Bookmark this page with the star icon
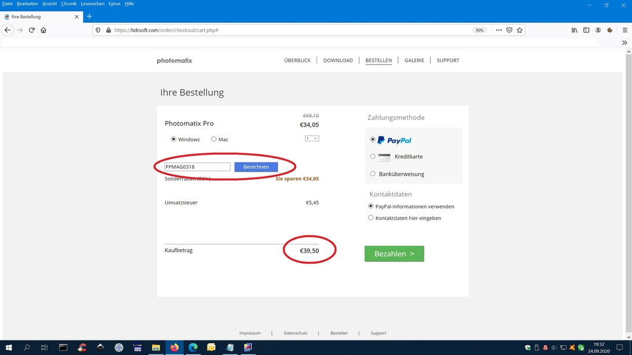Viewport: 632px width, 355px height. (520, 30)
